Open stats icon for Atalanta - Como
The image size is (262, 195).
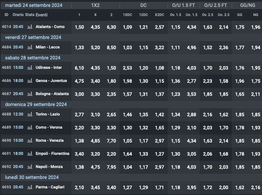[x=30, y=27]
